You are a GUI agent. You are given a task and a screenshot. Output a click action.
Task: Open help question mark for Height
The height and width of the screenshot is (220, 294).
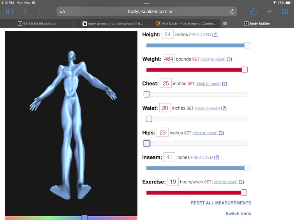pos(215,35)
